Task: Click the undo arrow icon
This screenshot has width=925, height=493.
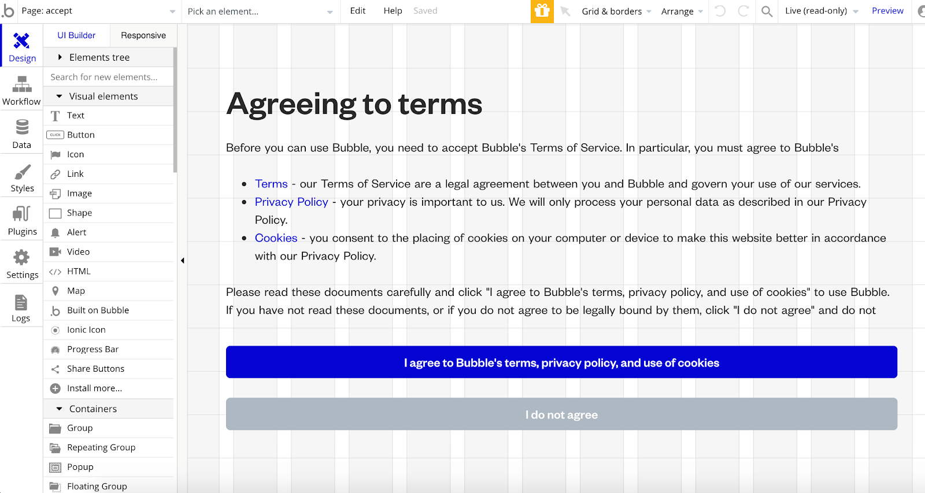Action: pyautogui.click(x=720, y=11)
